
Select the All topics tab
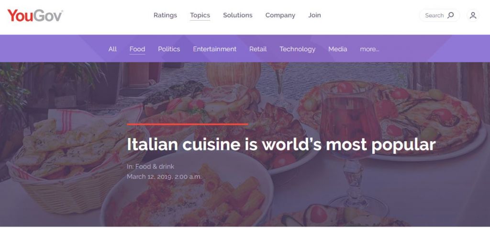(x=112, y=49)
